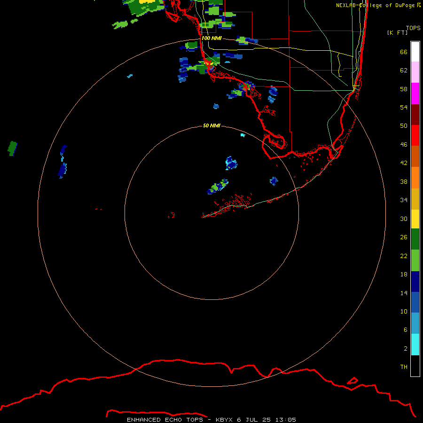The width and height of the screenshot is (423, 423).
Task: Click the 'TH' threshold label
Action: [404, 367]
